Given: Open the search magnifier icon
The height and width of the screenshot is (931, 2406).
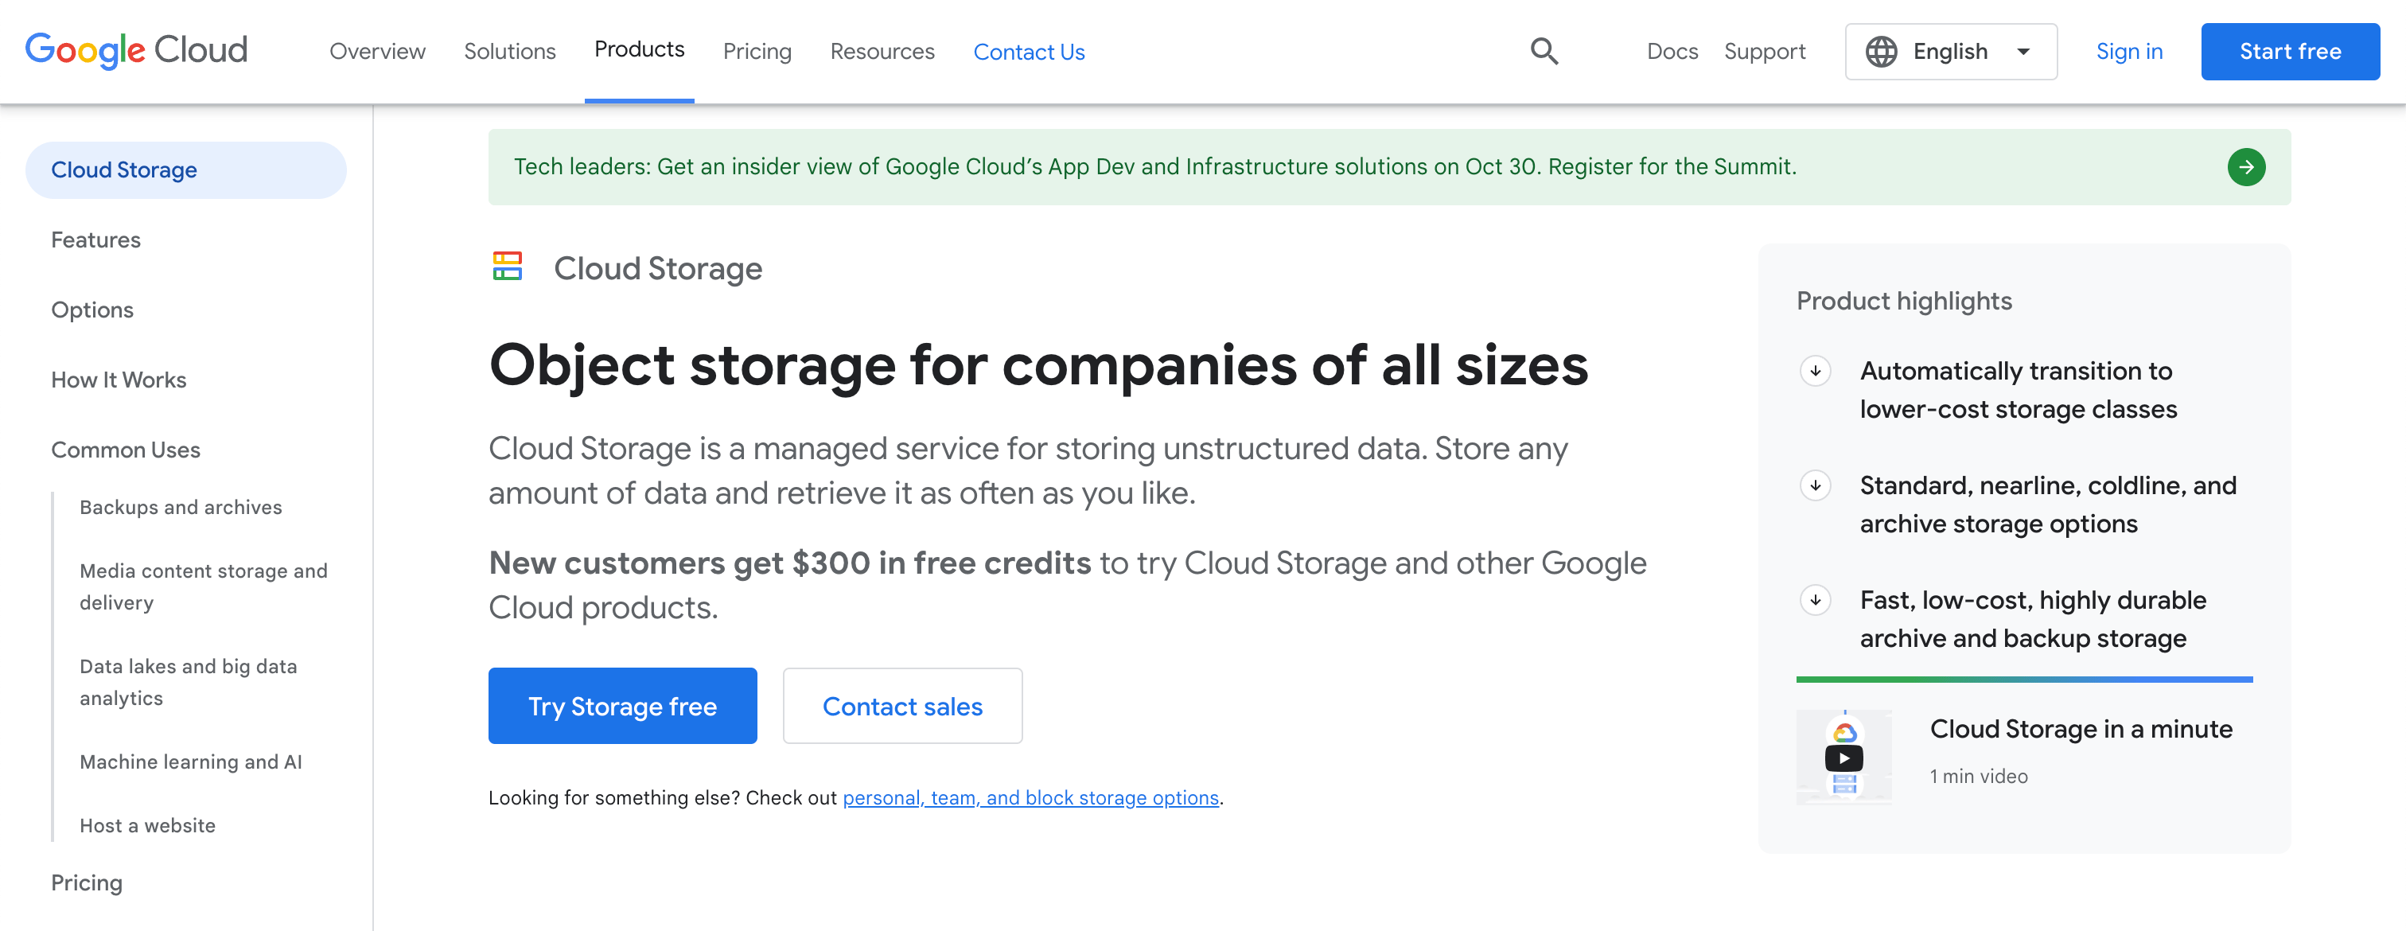Looking at the screenshot, I should pos(1544,52).
